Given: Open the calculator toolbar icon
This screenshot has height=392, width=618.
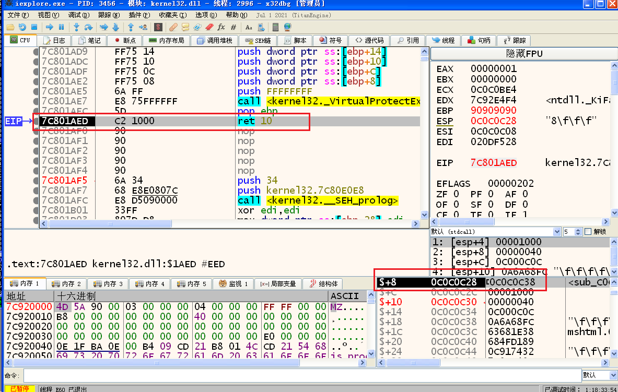Looking at the screenshot, I should coord(276,27).
